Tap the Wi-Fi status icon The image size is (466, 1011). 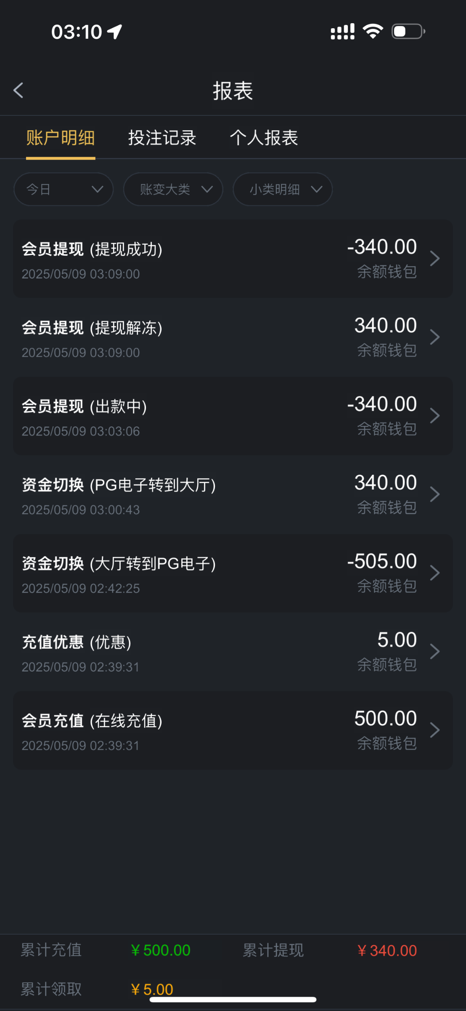[373, 32]
